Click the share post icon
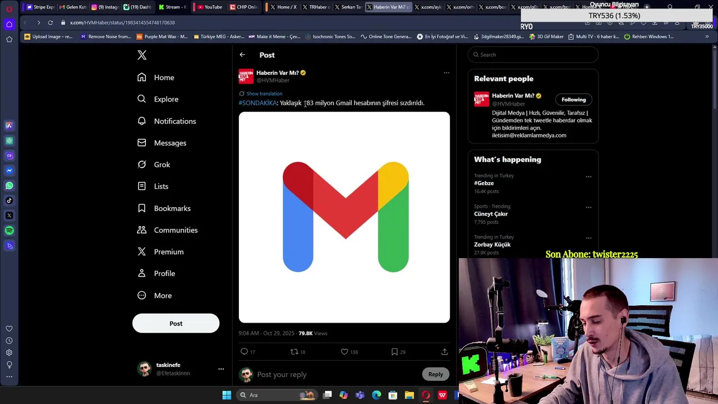Image resolution: width=718 pixels, height=404 pixels. point(444,352)
